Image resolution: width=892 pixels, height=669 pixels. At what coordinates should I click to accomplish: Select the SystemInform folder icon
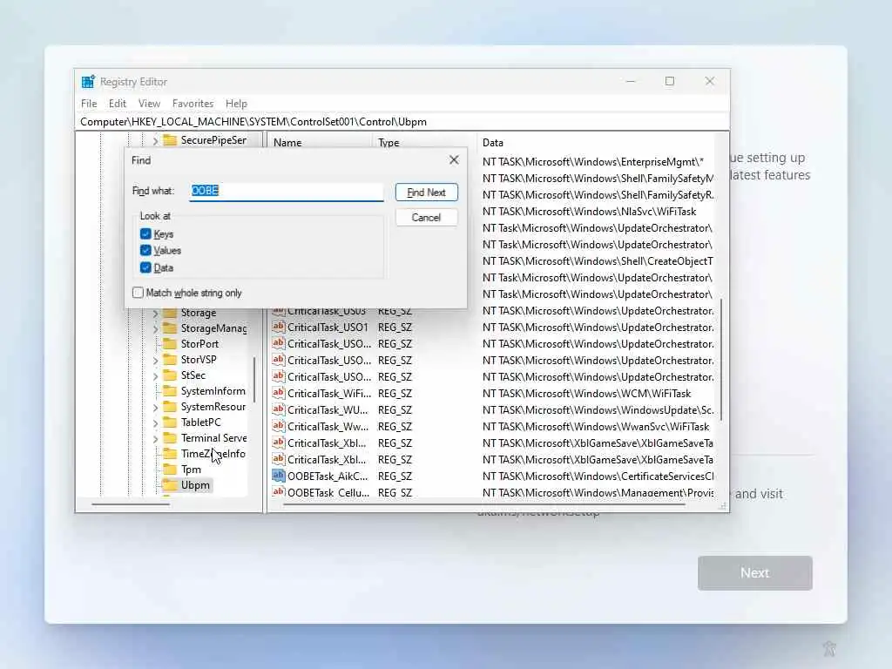point(170,391)
